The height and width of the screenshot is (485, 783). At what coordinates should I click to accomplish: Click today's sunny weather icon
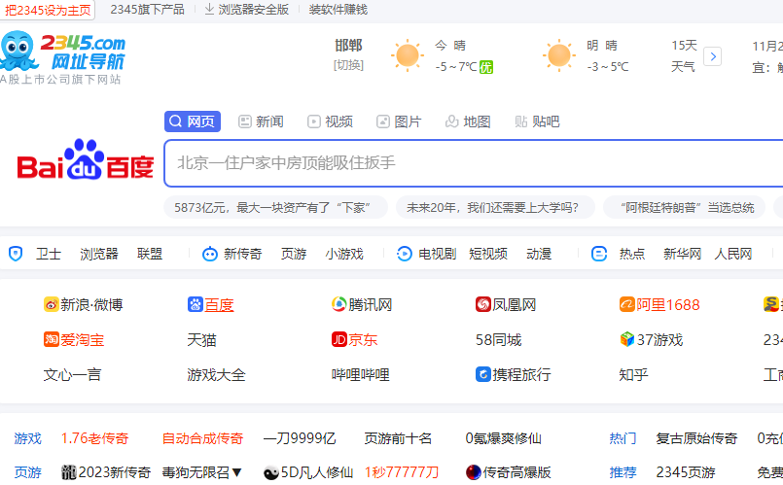[407, 55]
